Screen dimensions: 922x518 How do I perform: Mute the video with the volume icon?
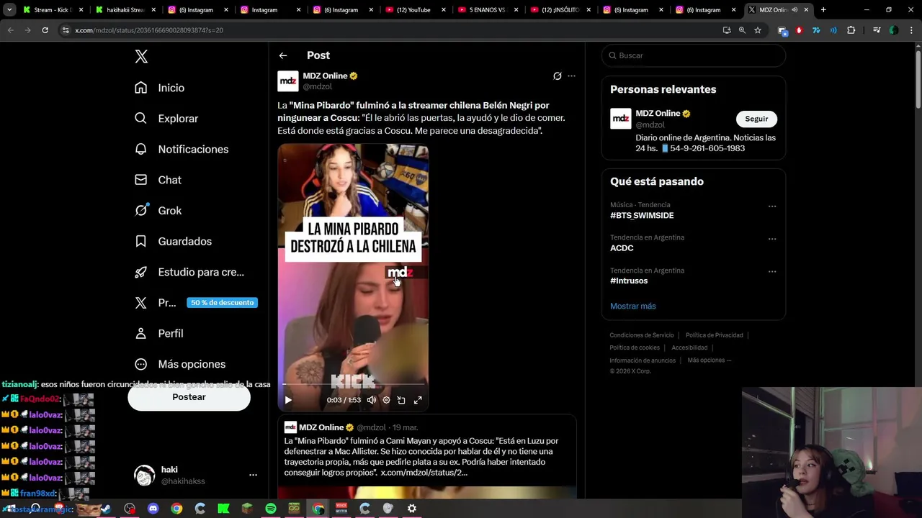click(x=372, y=400)
